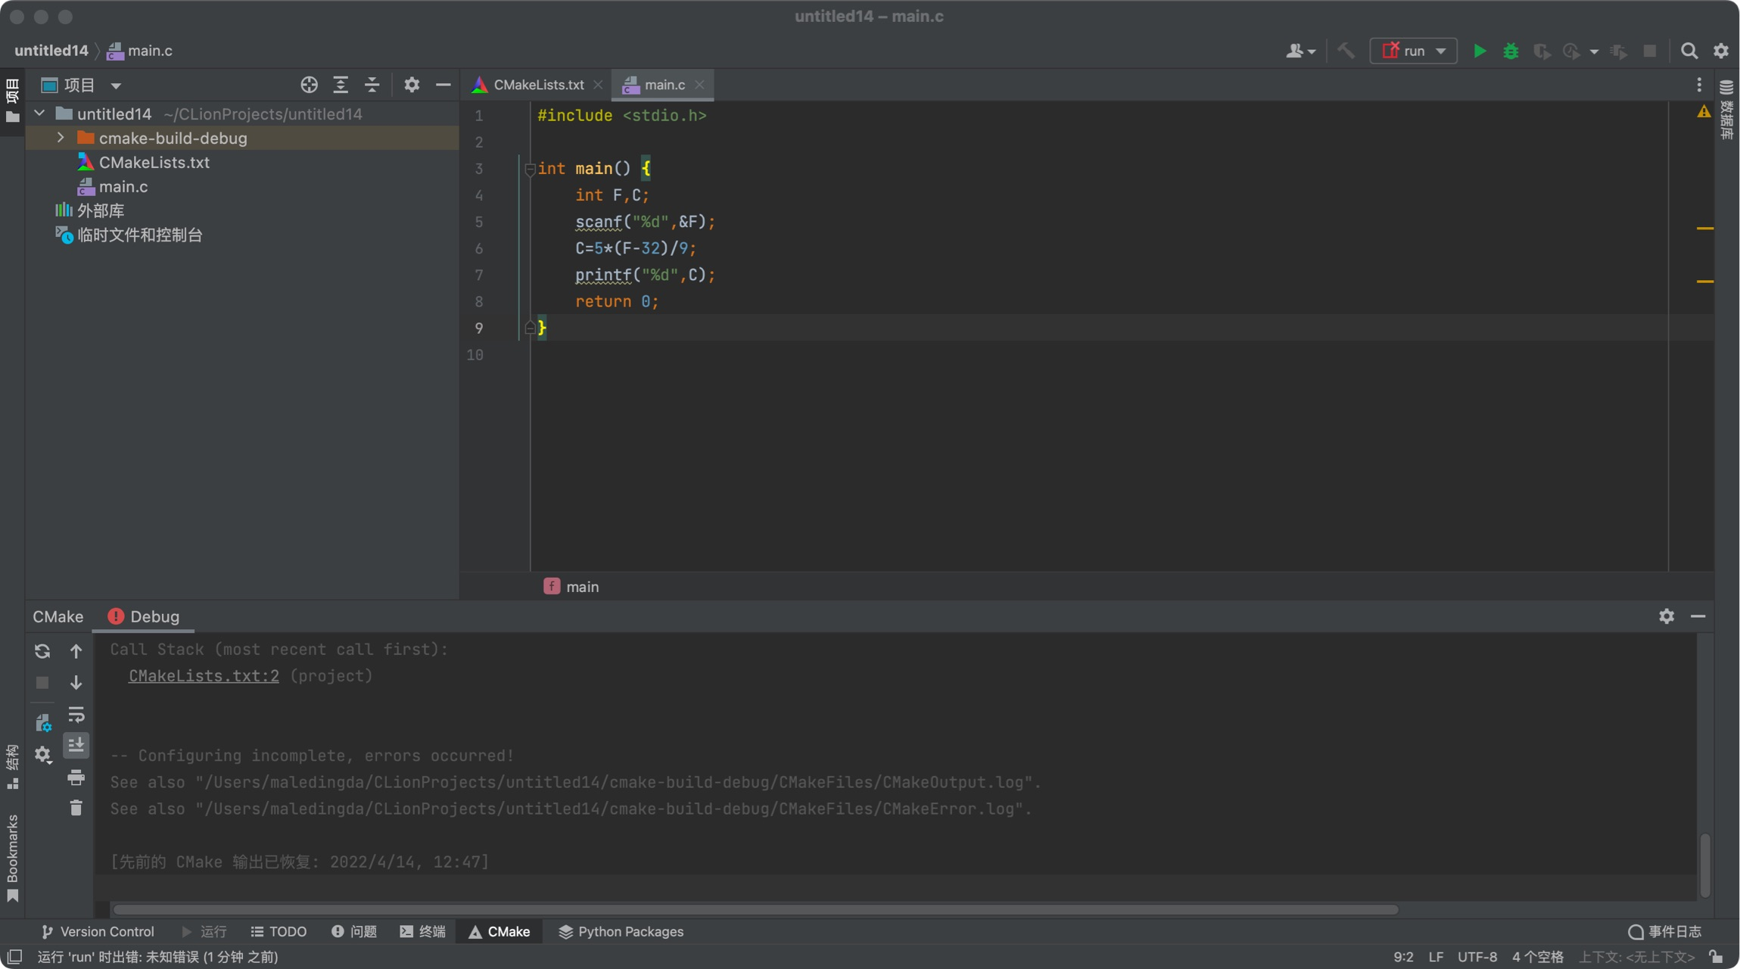Screen dimensions: 1740x969
Task: Click the green Run button
Action: click(x=1479, y=51)
